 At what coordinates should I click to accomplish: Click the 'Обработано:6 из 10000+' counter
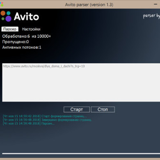click(x=26, y=36)
